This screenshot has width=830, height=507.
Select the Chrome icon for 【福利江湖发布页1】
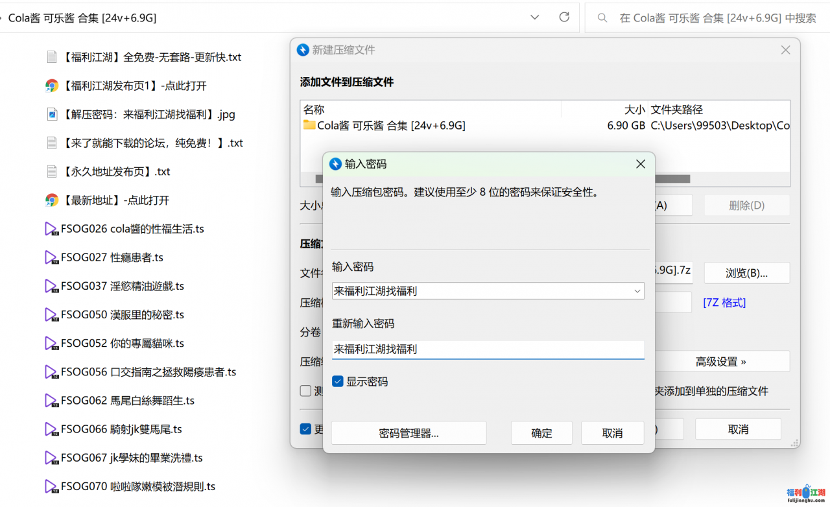(52, 86)
